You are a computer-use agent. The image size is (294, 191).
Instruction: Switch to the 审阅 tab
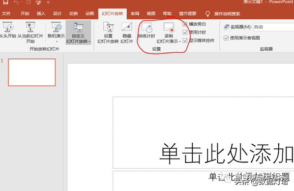[x=135, y=14]
